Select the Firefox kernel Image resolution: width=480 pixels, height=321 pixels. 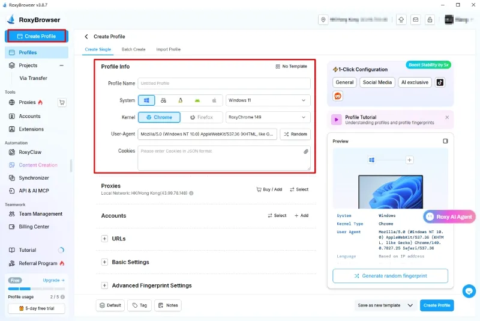pyautogui.click(x=202, y=117)
